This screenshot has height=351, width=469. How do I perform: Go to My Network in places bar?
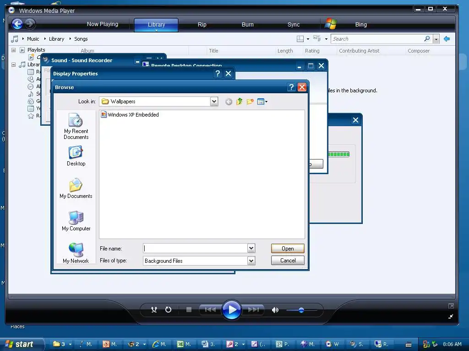76,253
